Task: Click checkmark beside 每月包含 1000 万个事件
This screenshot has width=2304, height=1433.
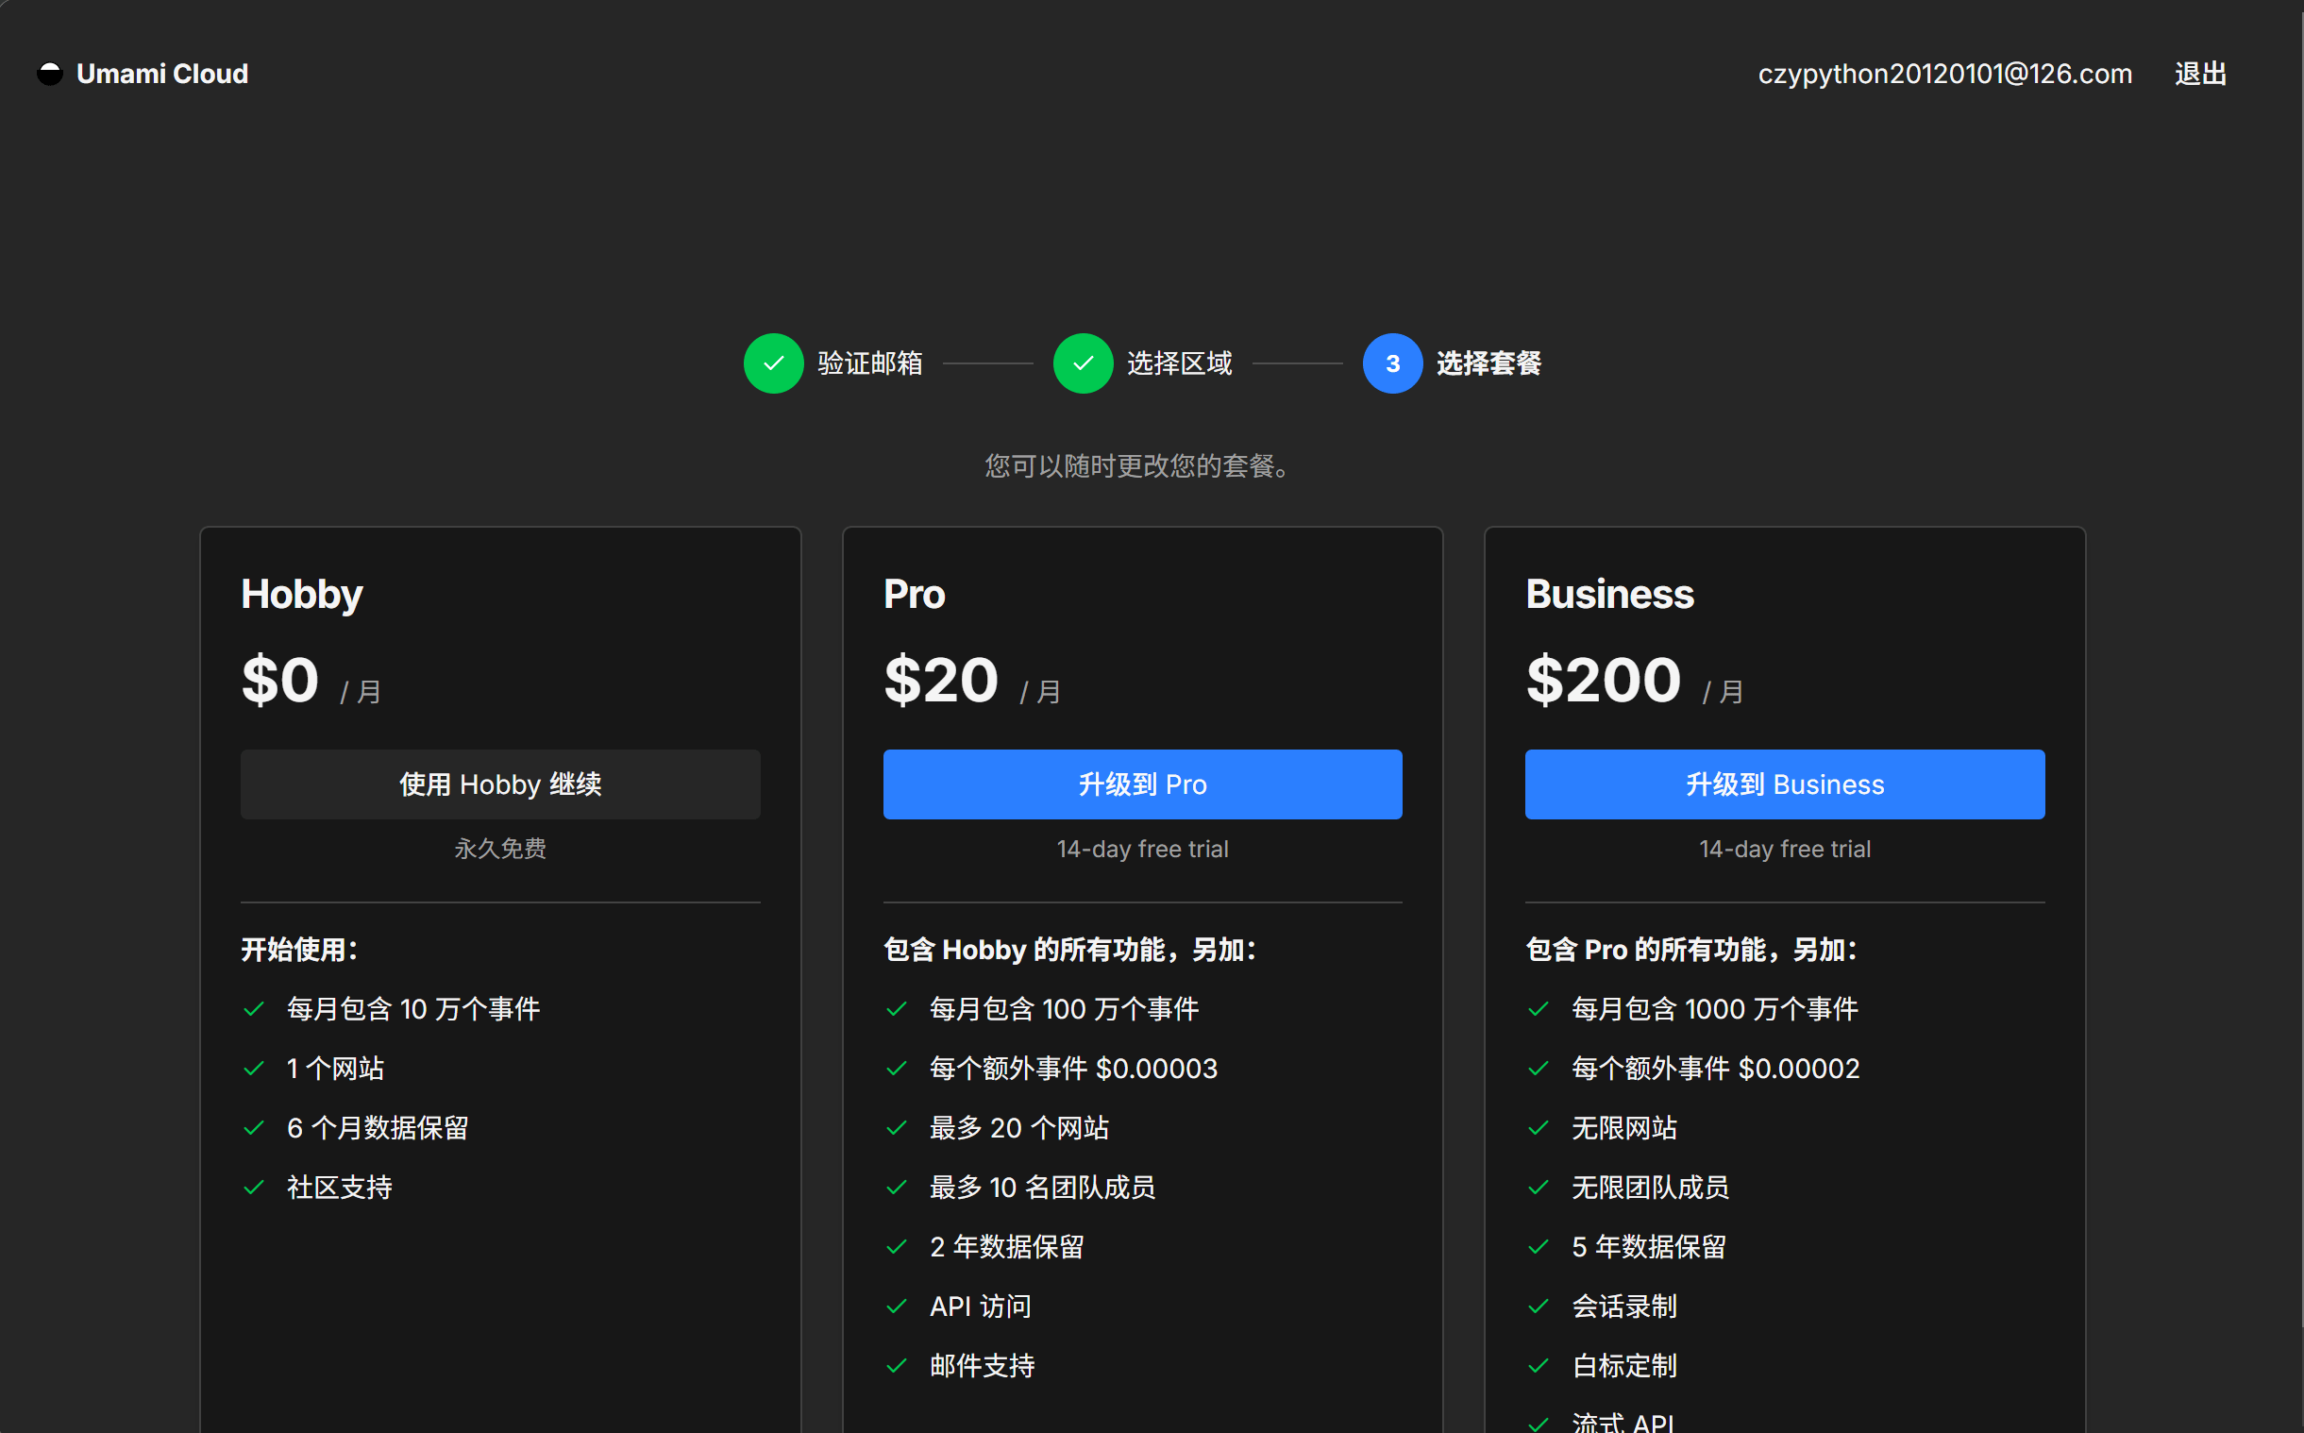Action: 1539,1009
